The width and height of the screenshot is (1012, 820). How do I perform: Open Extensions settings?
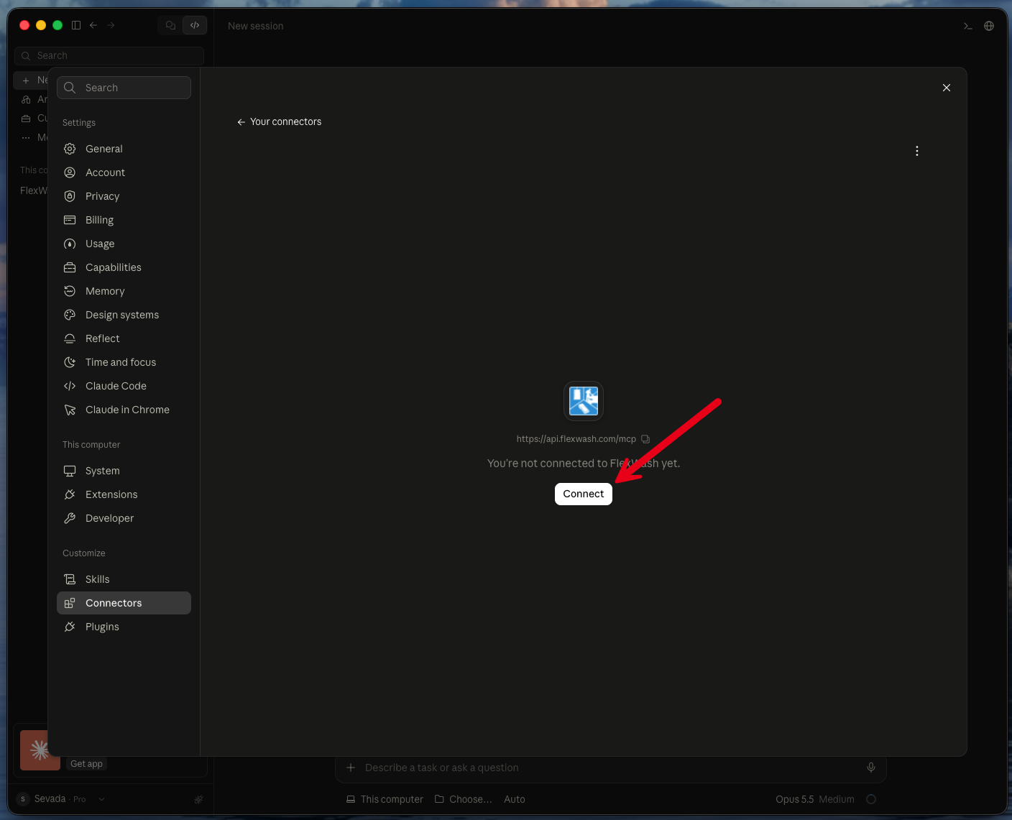pos(124,494)
